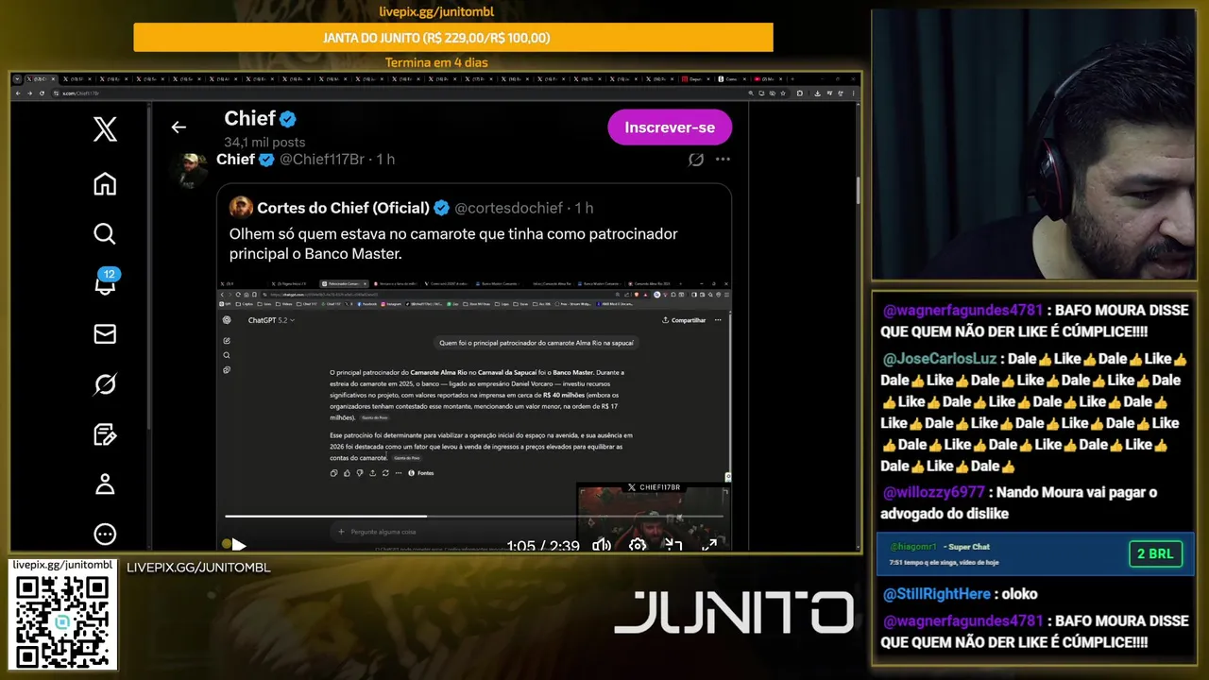The image size is (1209, 680).
Task: Click @StillRightHere chat username
Action: (937, 594)
